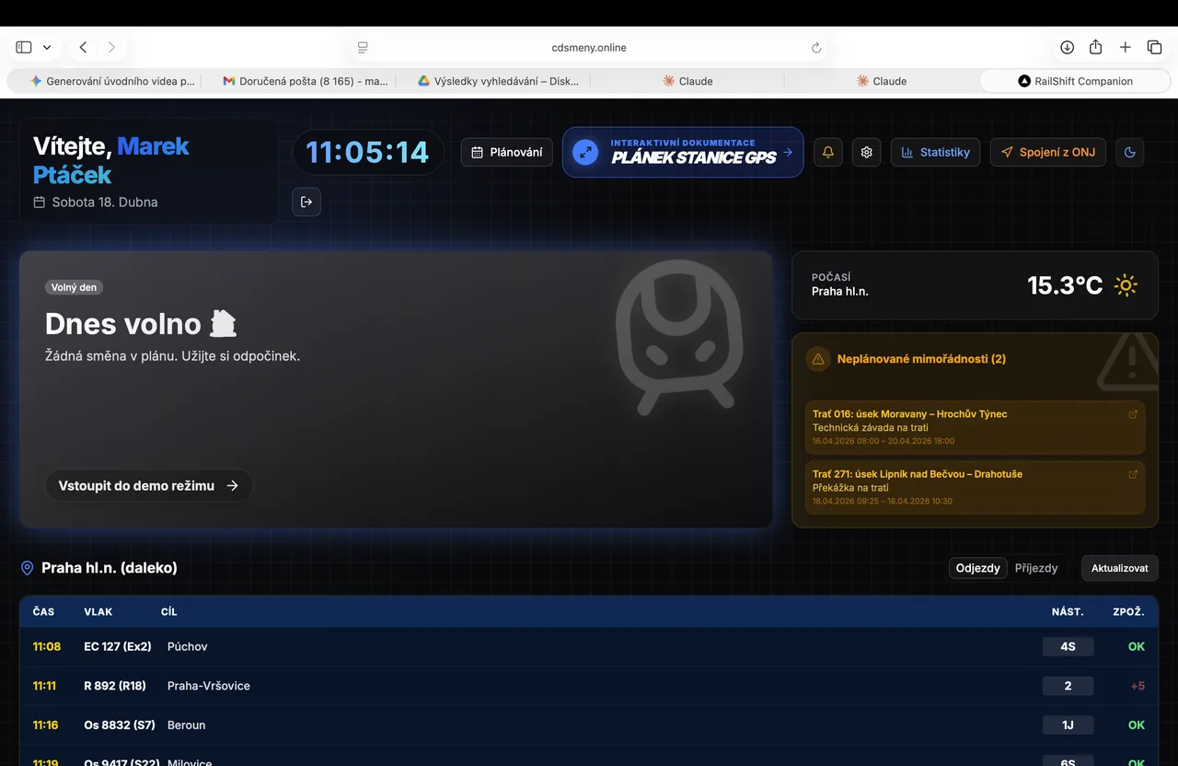Expand the sidebar dropdown chevron

[46, 47]
